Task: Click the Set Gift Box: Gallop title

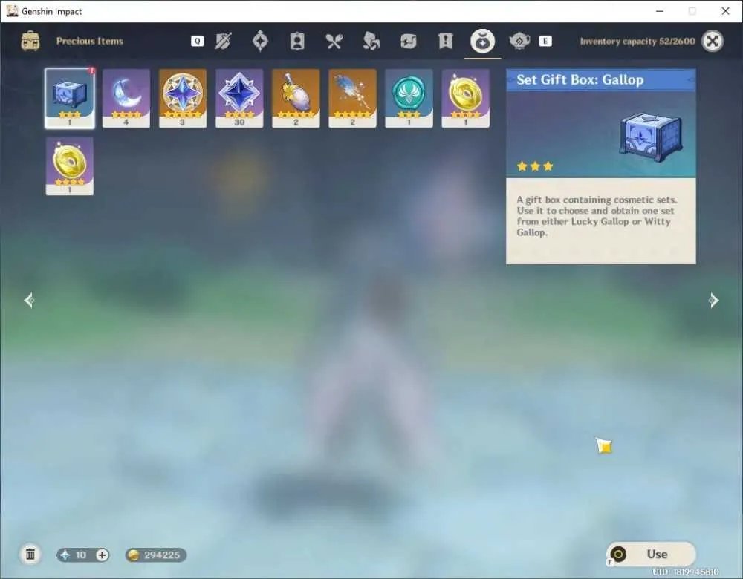Action: [x=580, y=79]
